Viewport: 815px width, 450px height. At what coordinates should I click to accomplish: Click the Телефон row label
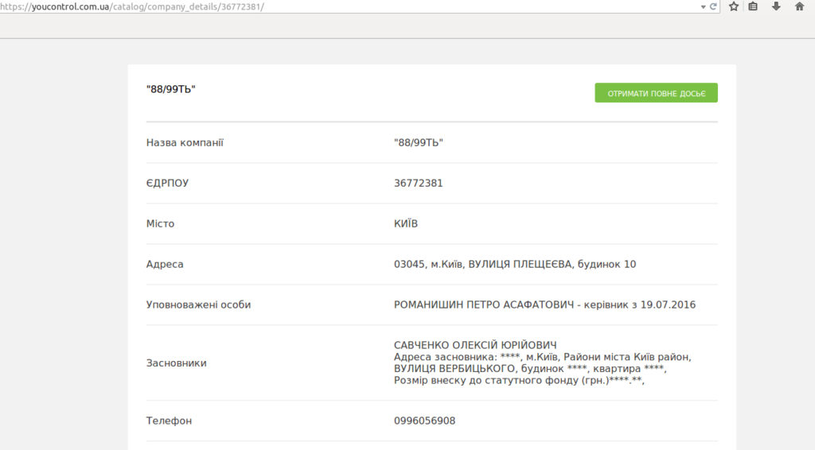(x=169, y=421)
